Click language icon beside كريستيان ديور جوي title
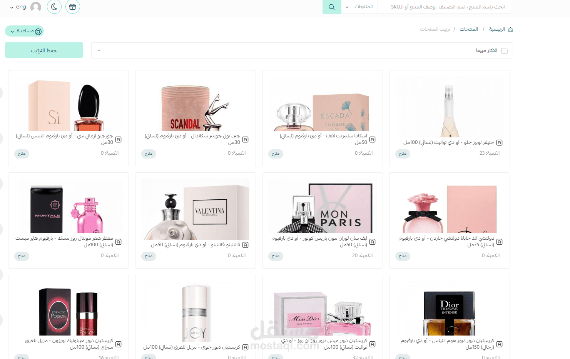570x359 pixels. point(246,347)
